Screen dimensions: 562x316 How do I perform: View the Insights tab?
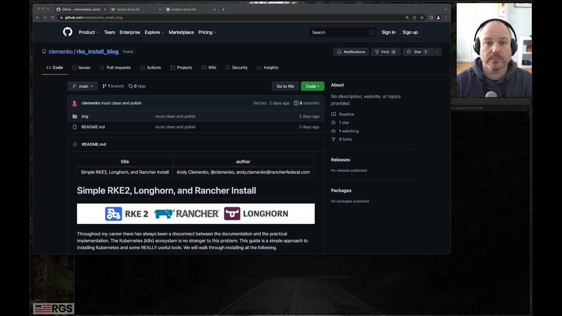(268, 68)
